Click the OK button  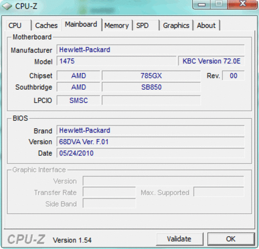pos(231,239)
